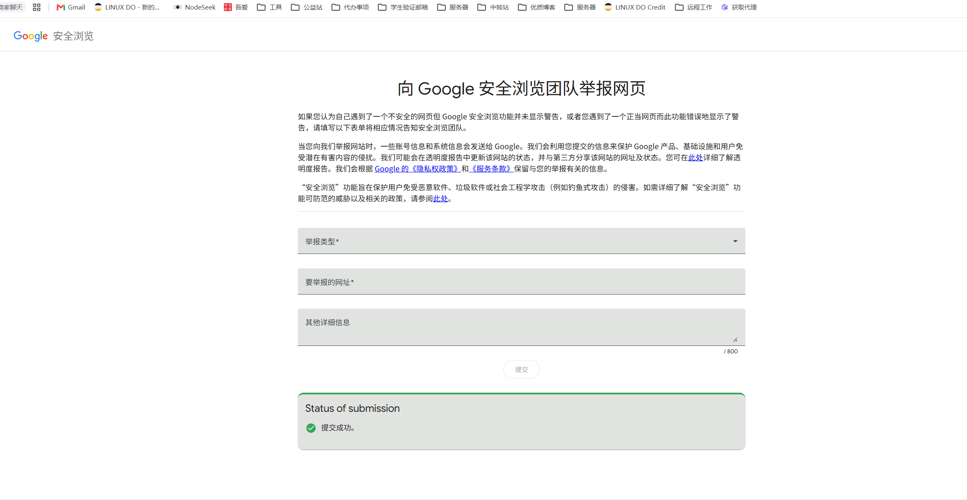Open the 工具 bookmark folder
The image size is (967, 500).
click(269, 7)
